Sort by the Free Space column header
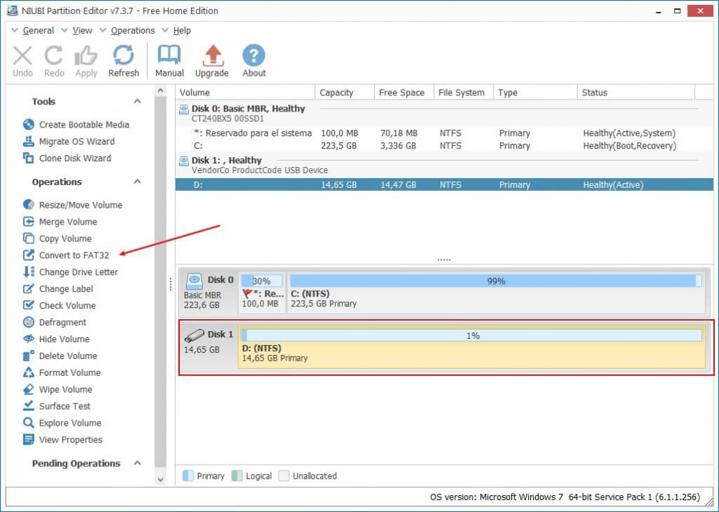This screenshot has width=719, height=512. (x=404, y=92)
